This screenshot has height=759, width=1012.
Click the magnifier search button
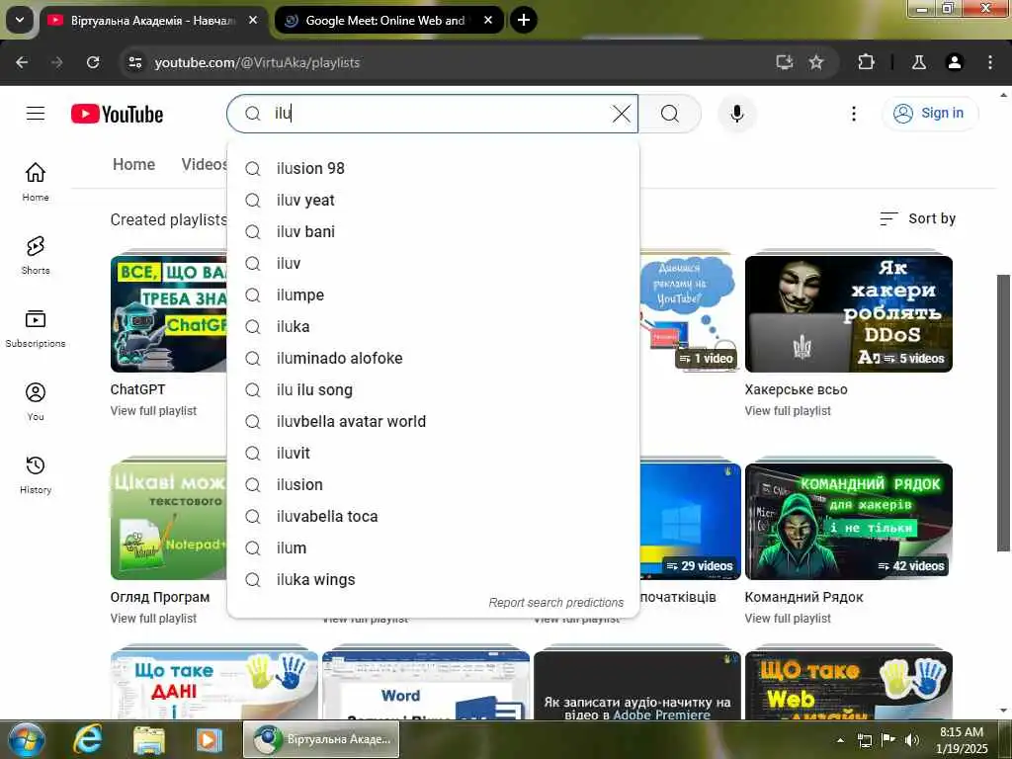pyautogui.click(x=670, y=114)
